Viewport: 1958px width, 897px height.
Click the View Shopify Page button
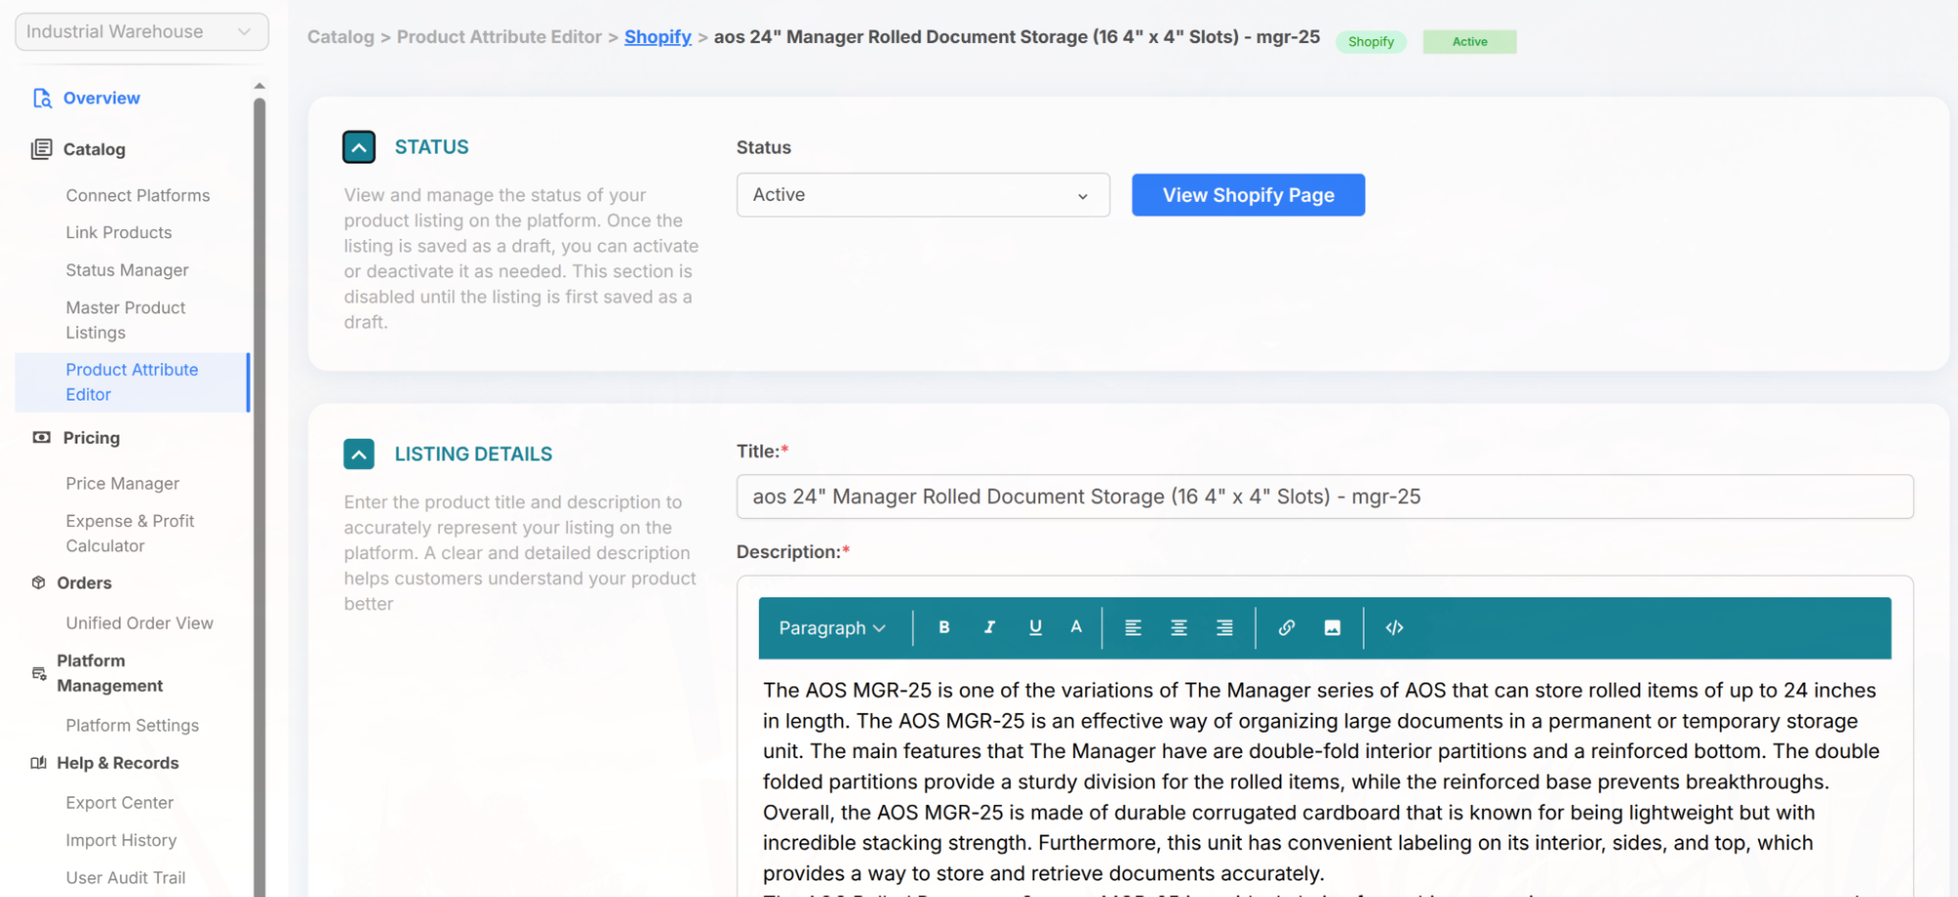coord(1248,195)
